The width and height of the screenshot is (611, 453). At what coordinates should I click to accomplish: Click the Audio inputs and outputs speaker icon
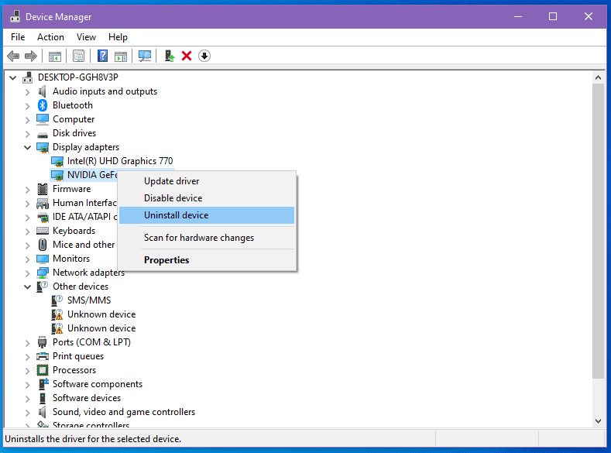(x=43, y=91)
